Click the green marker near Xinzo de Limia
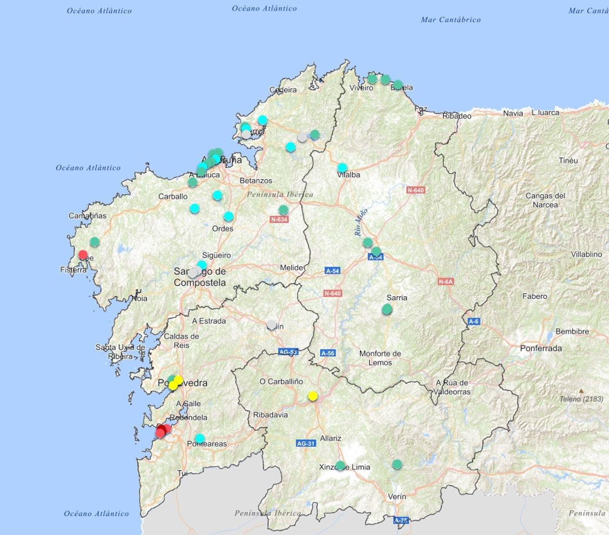609x535 pixels. [341, 464]
